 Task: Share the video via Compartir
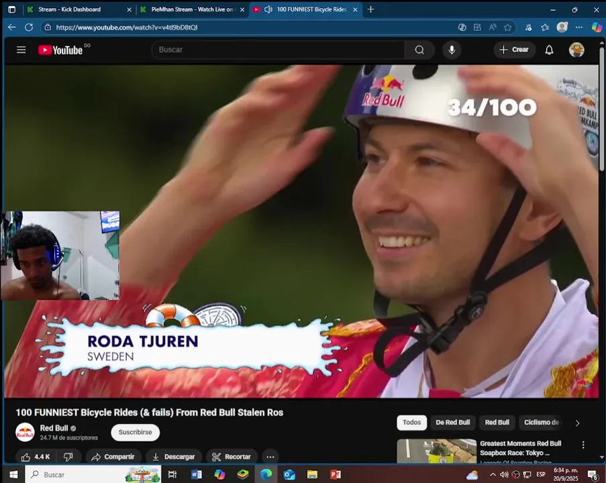tap(113, 457)
